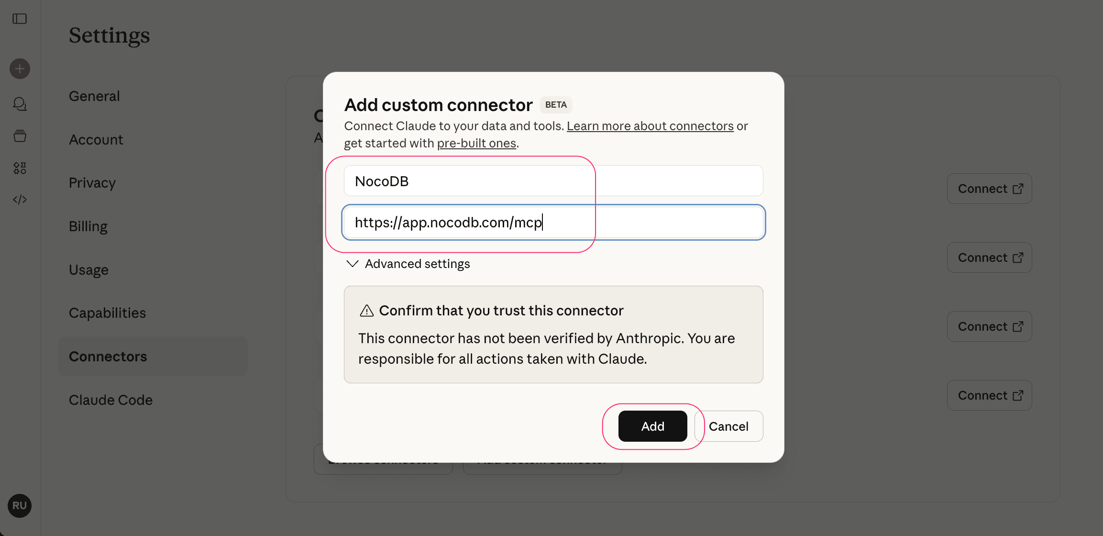Click Add to create the connector
Viewport: 1103px width, 536px height.
coord(652,426)
